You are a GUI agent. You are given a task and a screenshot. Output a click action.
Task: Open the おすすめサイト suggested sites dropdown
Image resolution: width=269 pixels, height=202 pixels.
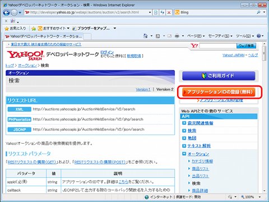(x=54, y=29)
